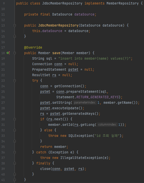Click the ResultSet type declaration
144x183 pixels.
click(x=41, y=75)
